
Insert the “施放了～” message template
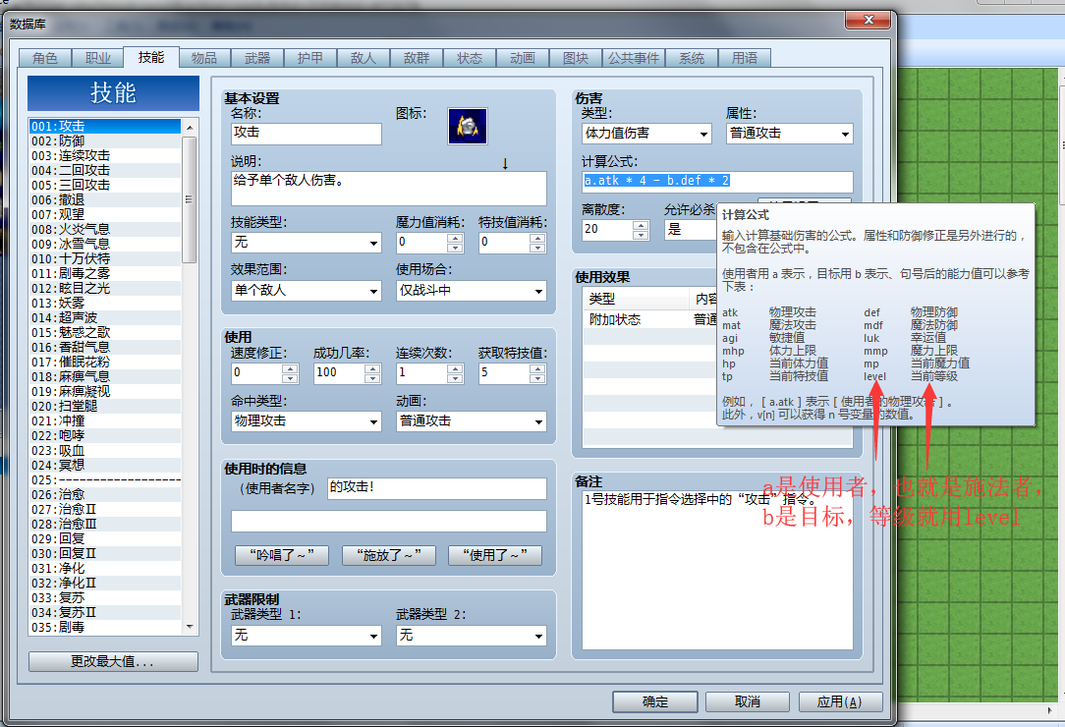(388, 555)
